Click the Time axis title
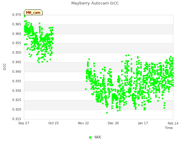This screenshot has width=191, height=143. coord(169,128)
